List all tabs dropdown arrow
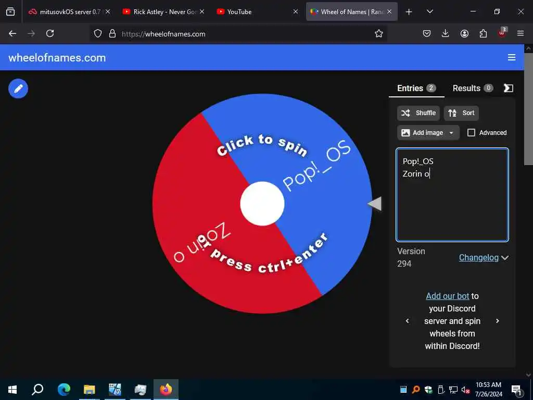This screenshot has width=533, height=400. (x=429, y=11)
